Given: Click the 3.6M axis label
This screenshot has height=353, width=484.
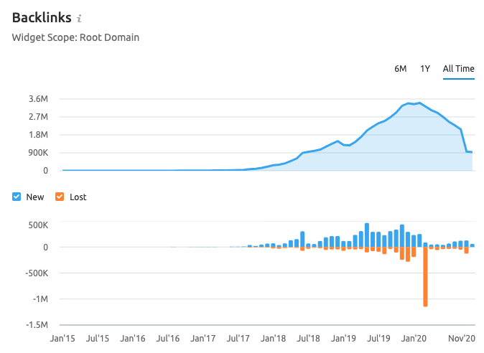Looking at the screenshot, I should [x=38, y=99].
